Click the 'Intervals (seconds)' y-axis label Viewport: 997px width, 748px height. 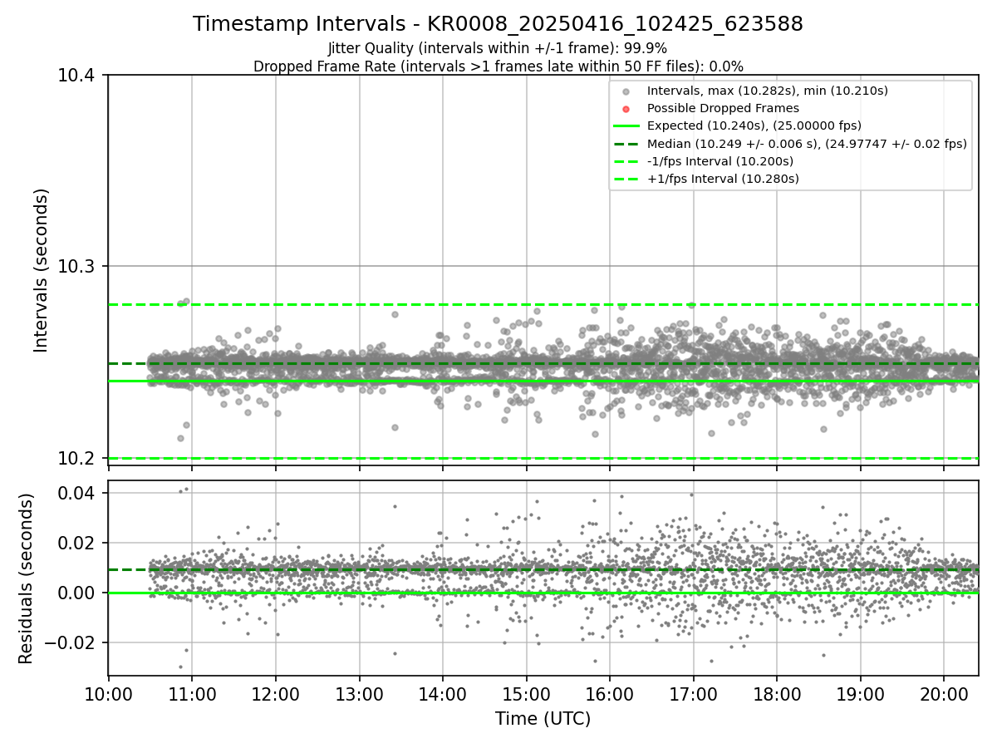(42, 270)
